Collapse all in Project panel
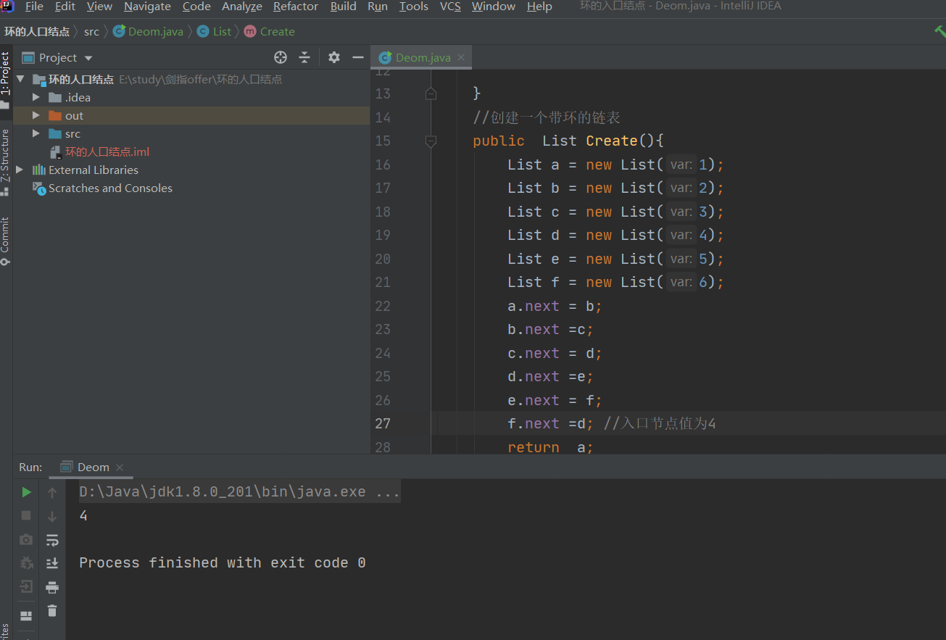The width and height of the screenshot is (946, 640). (304, 57)
